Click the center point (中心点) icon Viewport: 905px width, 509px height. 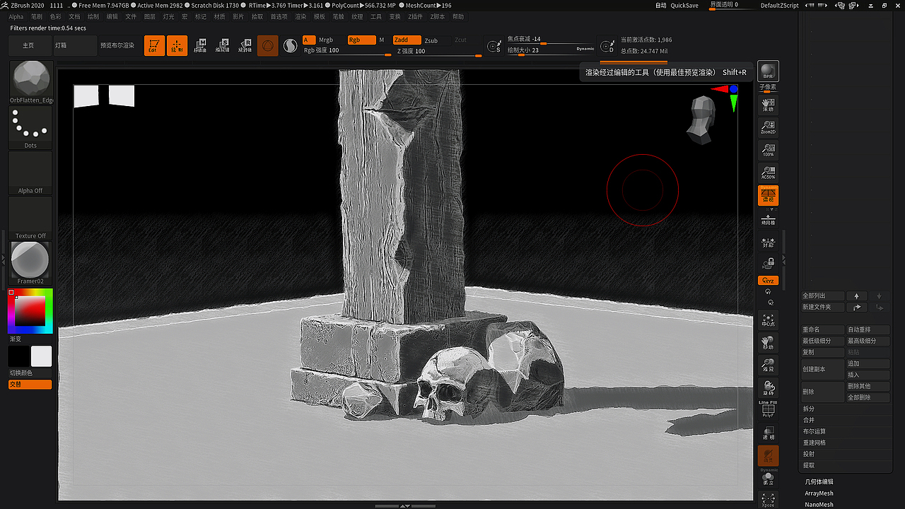[x=768, y=321]
